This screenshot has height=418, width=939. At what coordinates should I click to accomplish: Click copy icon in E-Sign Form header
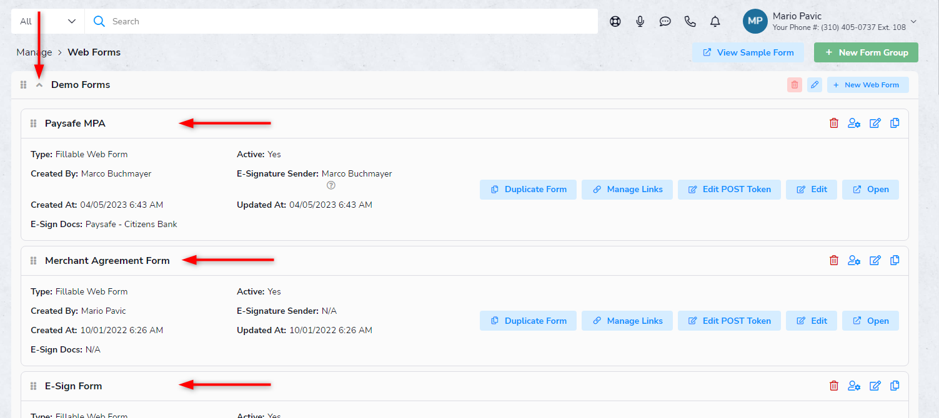(895, 386)
